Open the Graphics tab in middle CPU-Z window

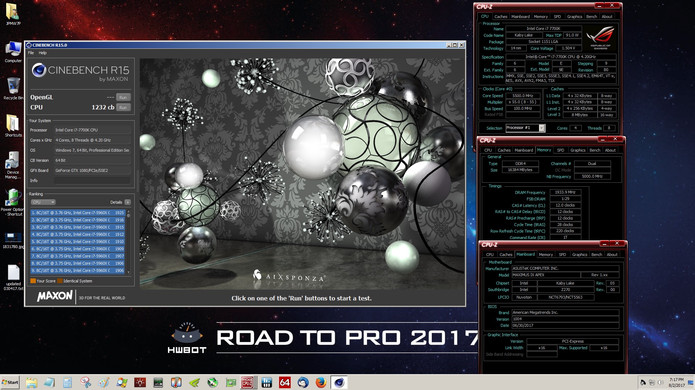click(x=578, y=150)
